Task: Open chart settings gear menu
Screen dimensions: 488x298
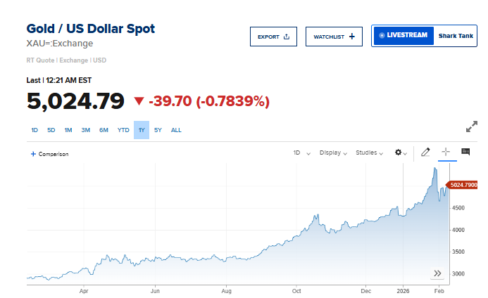Action: [x=399, y=153]
